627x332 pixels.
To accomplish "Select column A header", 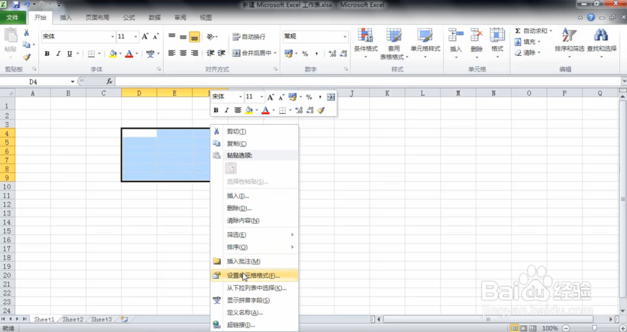I will 33,93.
